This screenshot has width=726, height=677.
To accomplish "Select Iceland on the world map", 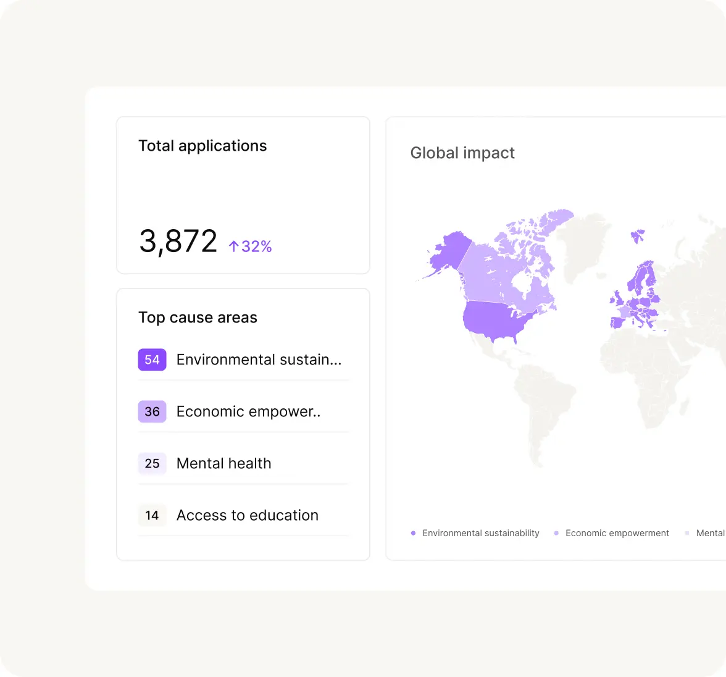I will [638, 235].
